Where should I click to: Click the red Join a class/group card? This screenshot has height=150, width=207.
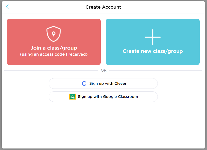click(x=54, y=42)
